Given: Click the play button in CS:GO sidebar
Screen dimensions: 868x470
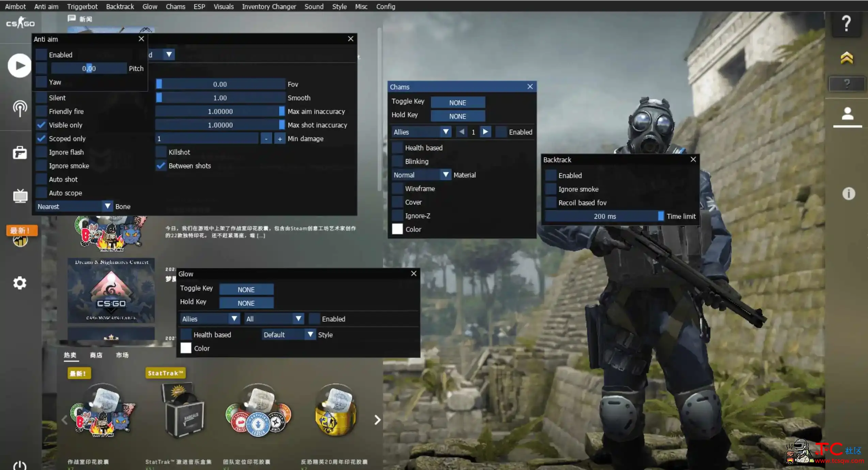Looking at the screenshot, I should point(19,65).
